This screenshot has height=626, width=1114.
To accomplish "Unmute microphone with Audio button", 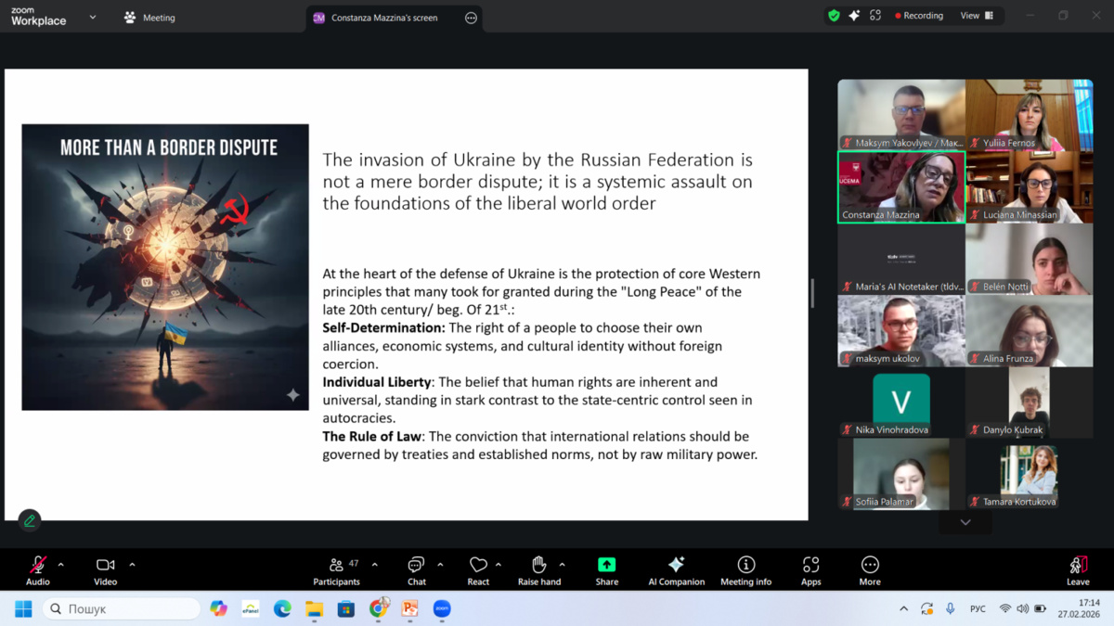I will pyautogui.click(x=38, y=569).
